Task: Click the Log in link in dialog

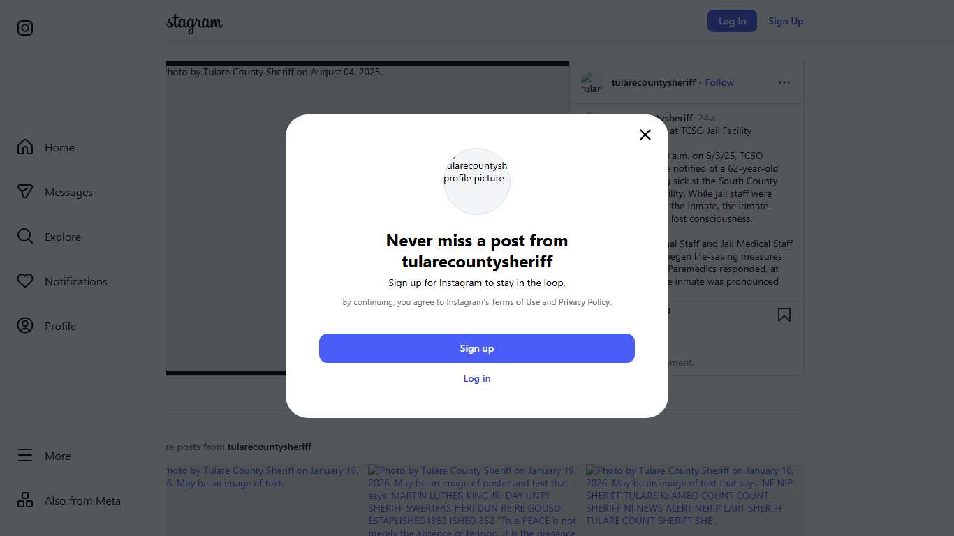Action: pos(477,378)
